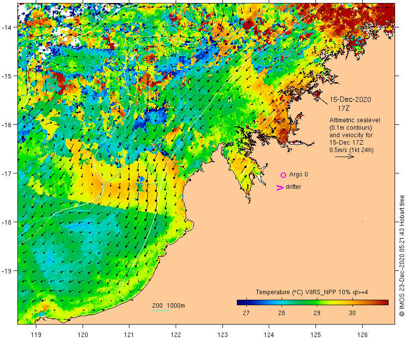Image resolution: width=408 pixels, height=338 pixels.
Task: Click the 'Altimetric sealevel' text line
Action: coord(355,120)
